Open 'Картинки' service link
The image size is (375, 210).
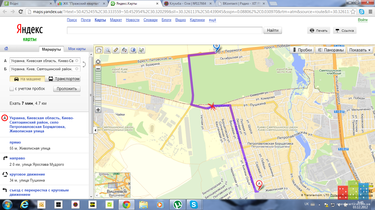coord(197,20)
